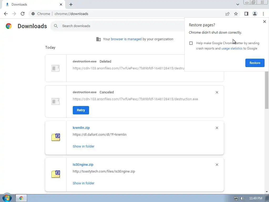Bookmark this page with the star
Image resolution: width=269 pixels, height=202 pixels.
[x=236, y=14]
